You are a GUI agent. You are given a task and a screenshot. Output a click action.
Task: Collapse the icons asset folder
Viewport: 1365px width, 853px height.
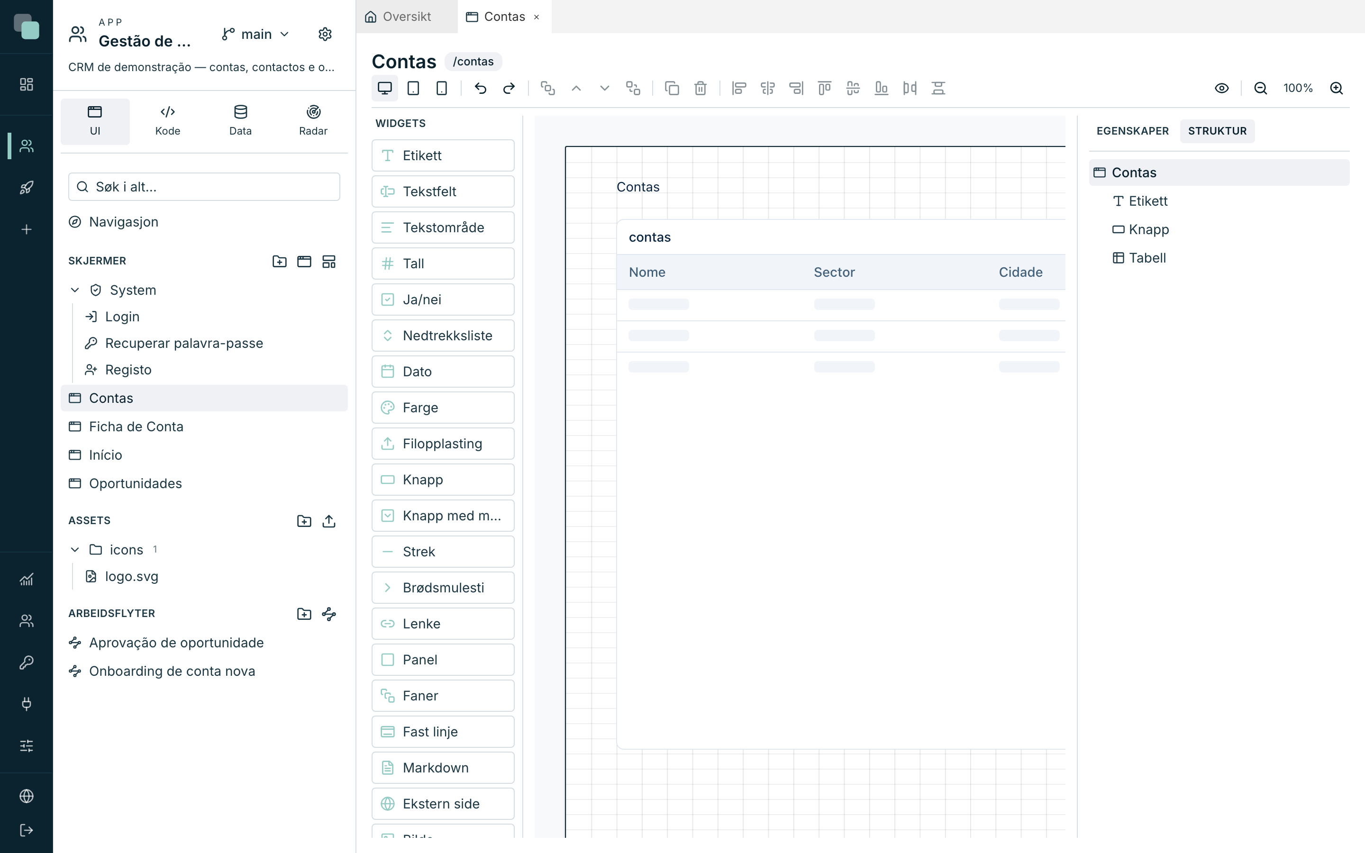(x=75, y=550)
